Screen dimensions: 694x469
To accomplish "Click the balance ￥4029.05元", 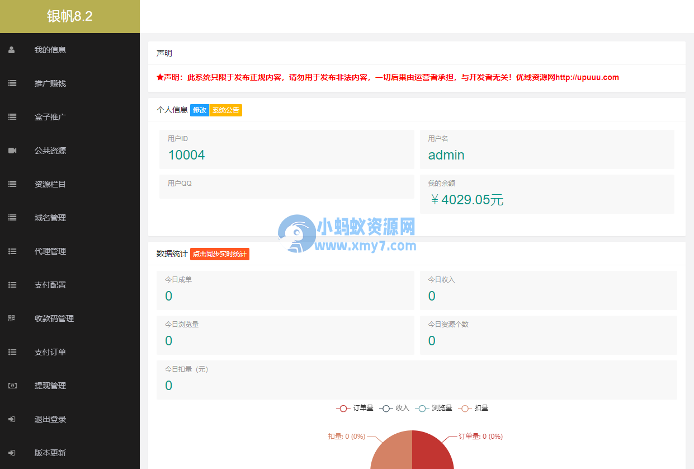I will [466, 200].
